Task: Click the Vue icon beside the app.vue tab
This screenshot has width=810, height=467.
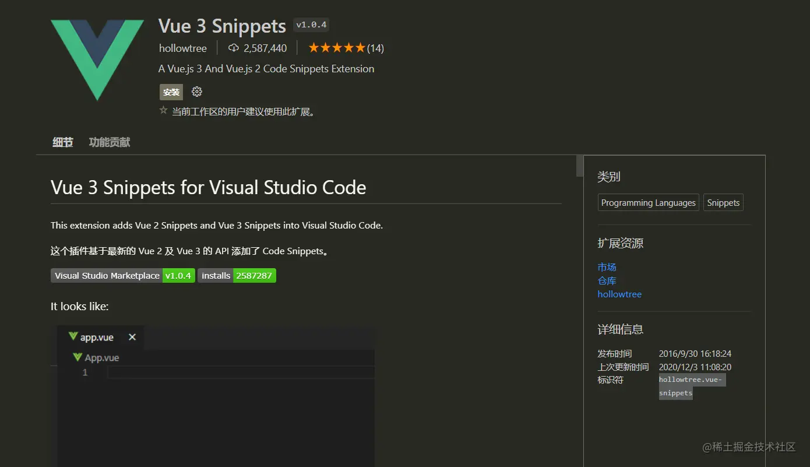Action: (x=73, y=336)
